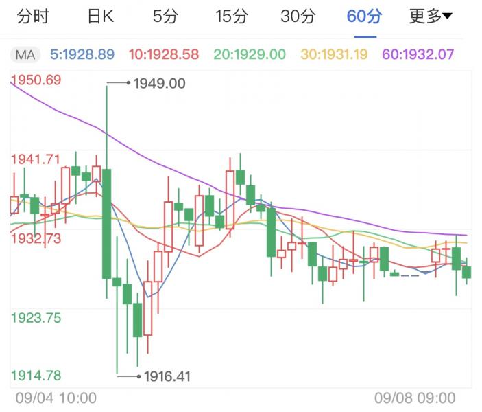Click the 09/04 10:00 start date label
Viewport: 482px width, 412px height.
coord(56,398)
